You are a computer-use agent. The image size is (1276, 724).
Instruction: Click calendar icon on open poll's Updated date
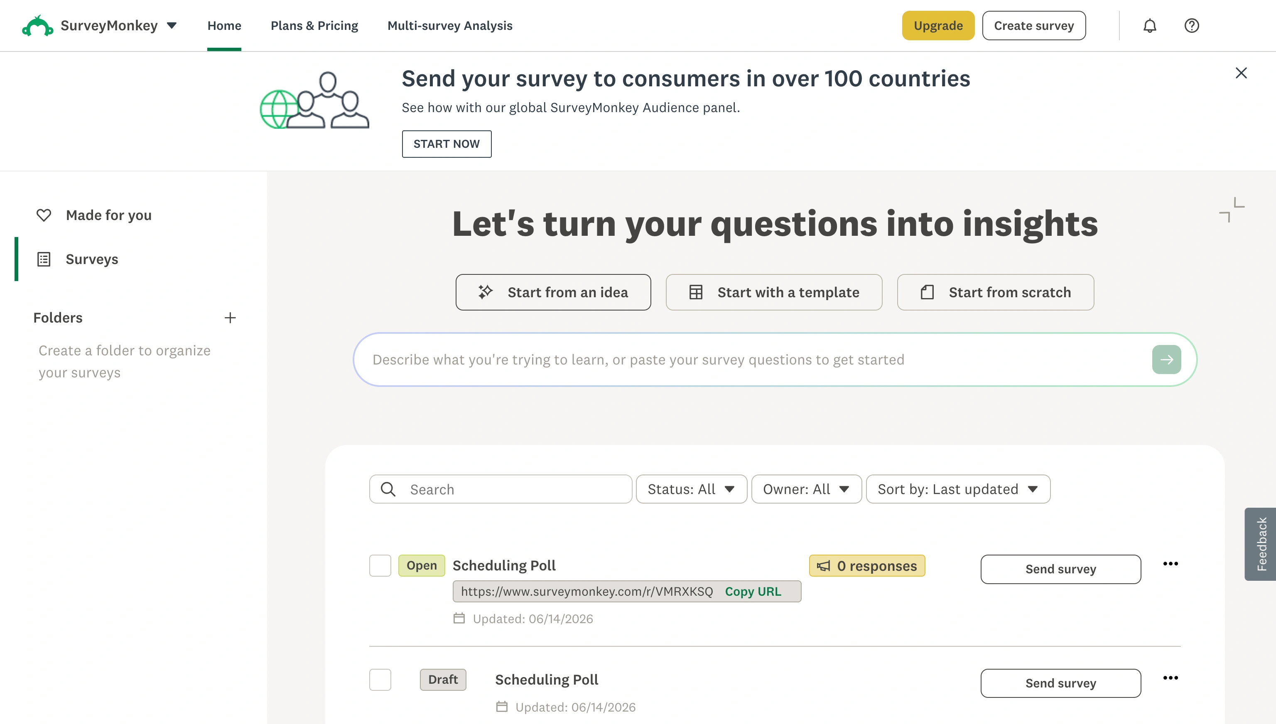tap(459, 618)
